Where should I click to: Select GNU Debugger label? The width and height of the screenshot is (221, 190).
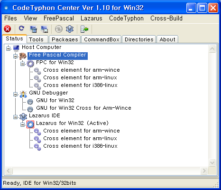click(x=48, y=93)
